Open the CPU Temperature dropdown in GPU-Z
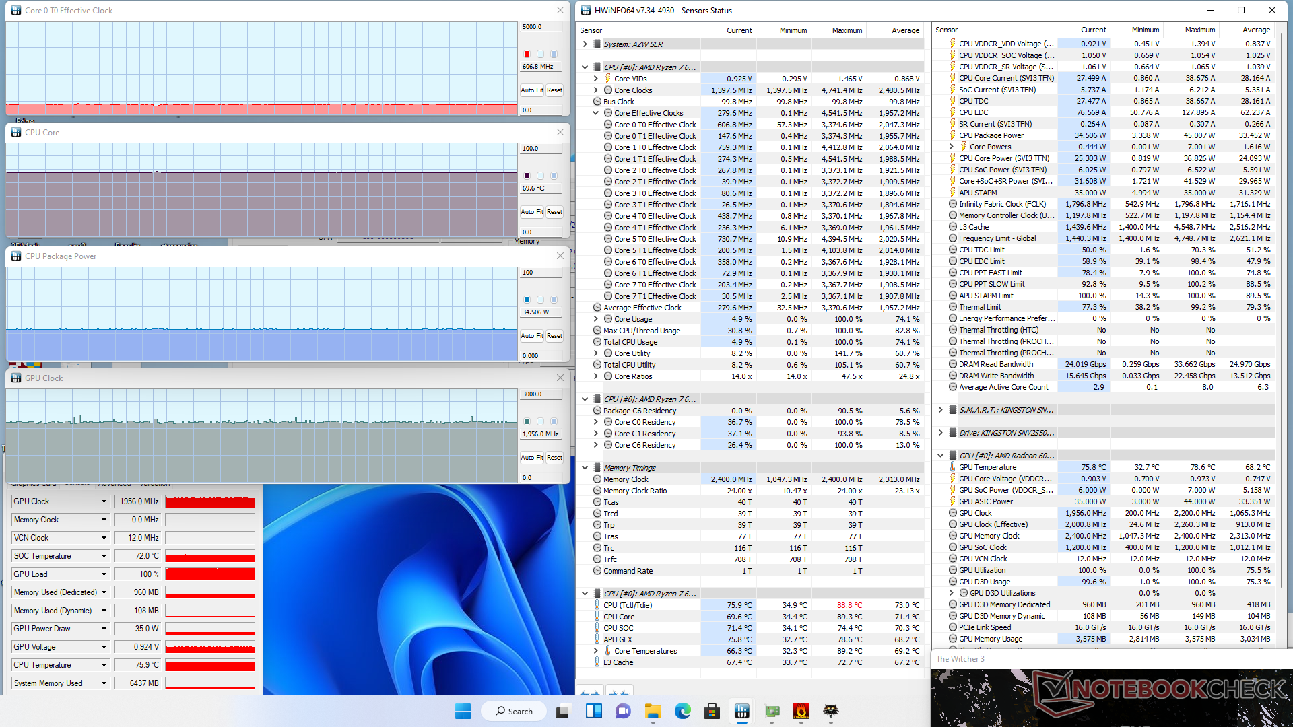 pos(104,665)
